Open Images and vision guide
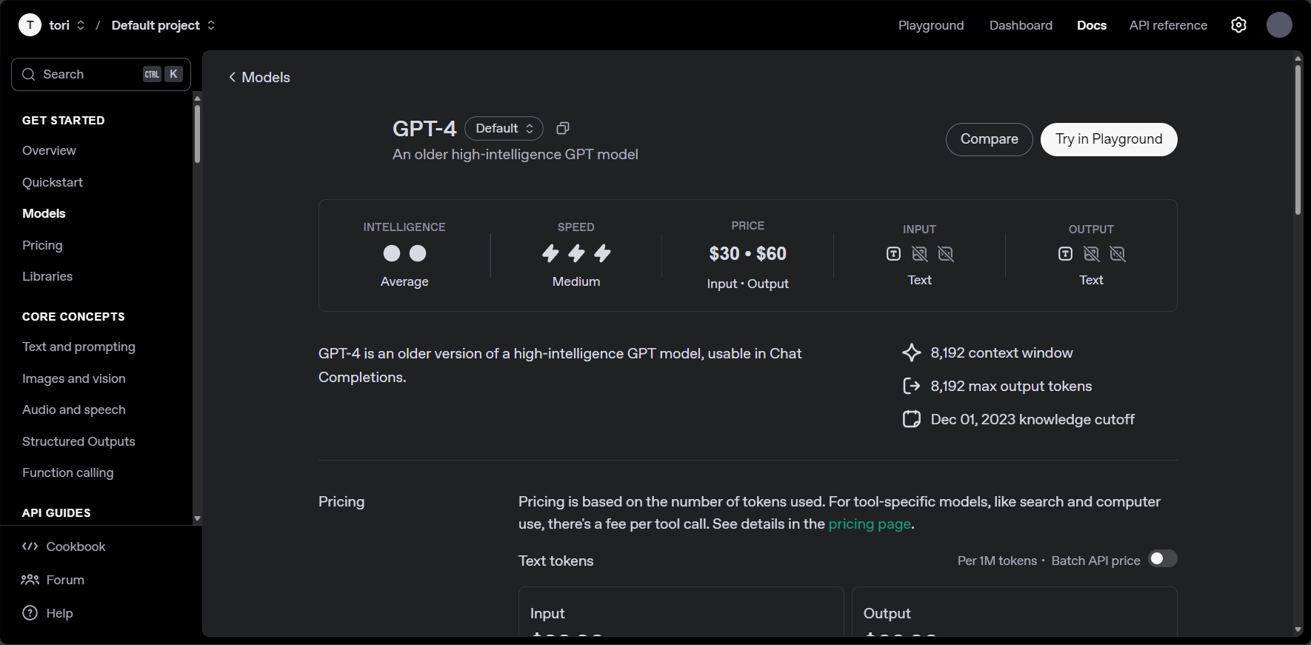This screenshot has width=1311, height=645. pyautogui.click(x=74, y=378)
